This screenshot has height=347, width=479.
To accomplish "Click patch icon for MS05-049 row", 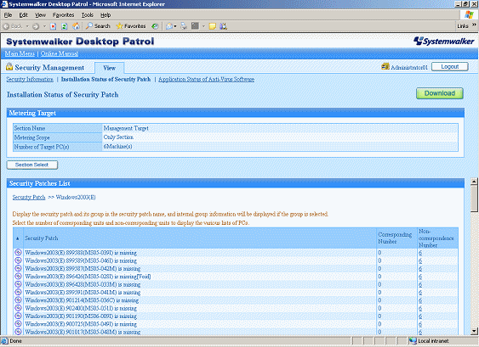I will point(19,323).
